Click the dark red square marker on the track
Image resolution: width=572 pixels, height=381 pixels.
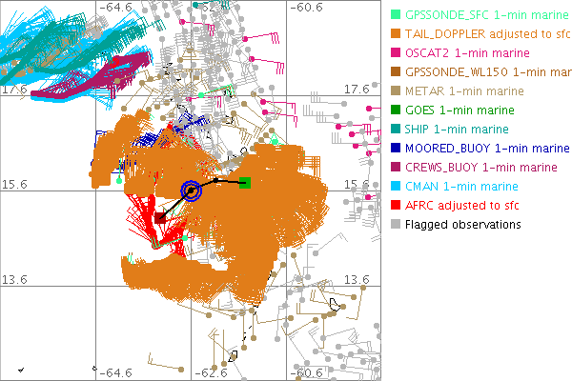160,217
